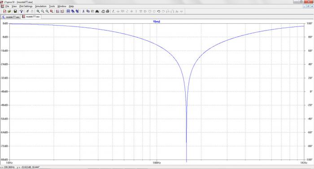Click the cursor coordinates in status bar
The width and height of the screenshot is (314, 169).
click(x=20, y=167)
